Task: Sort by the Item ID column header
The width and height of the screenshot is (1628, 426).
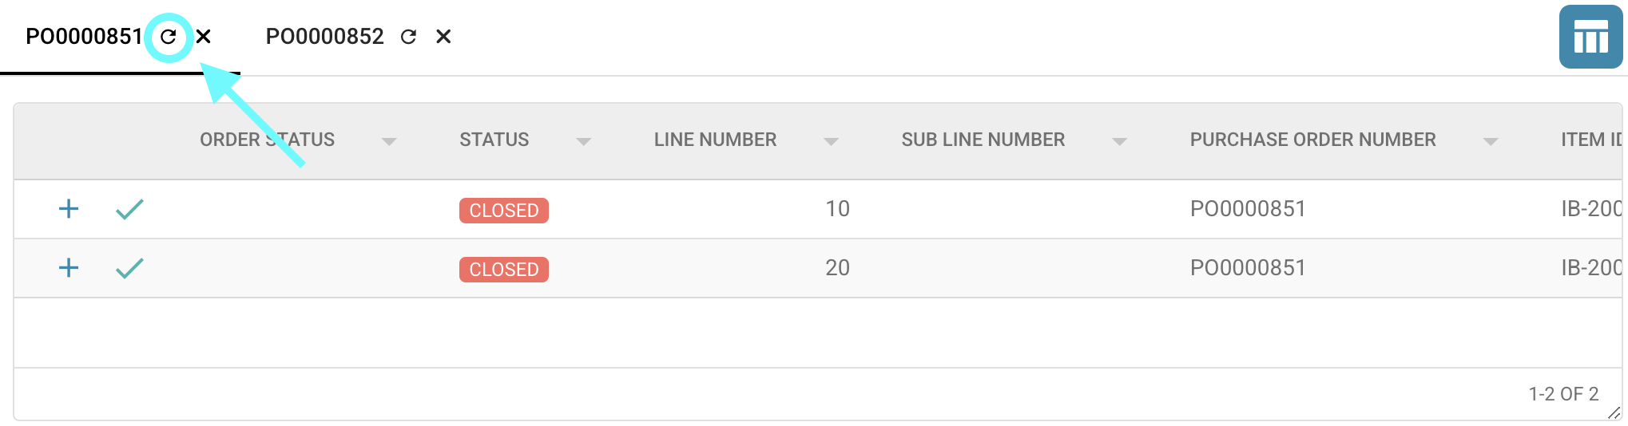Action: click(x=1590, y=140)
